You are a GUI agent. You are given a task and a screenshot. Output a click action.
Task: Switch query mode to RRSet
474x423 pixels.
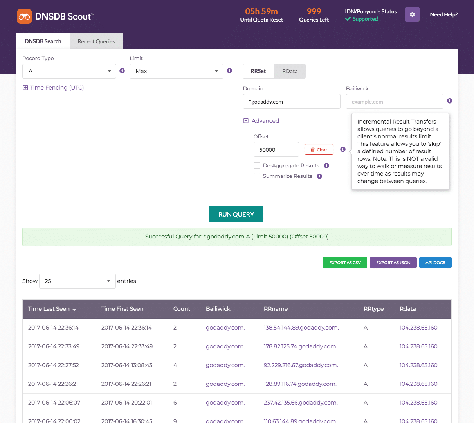[x=258, y=71]
